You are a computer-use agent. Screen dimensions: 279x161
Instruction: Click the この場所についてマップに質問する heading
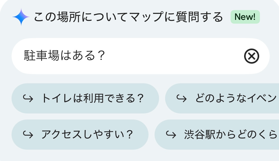pyautogui.click(x=128, y=17)
